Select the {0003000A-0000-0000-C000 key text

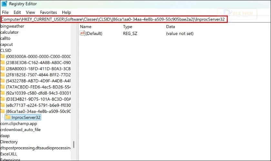pos(38,57)
